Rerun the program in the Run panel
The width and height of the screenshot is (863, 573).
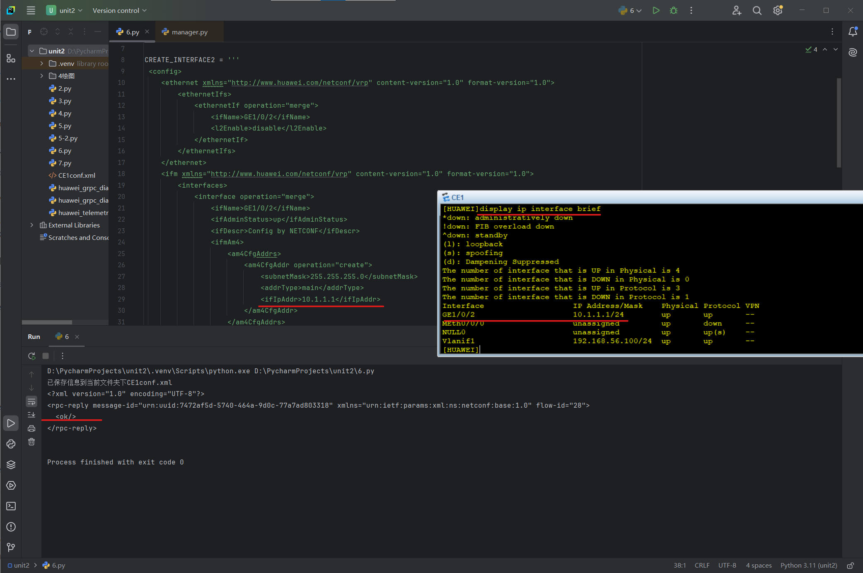[31, 356]
